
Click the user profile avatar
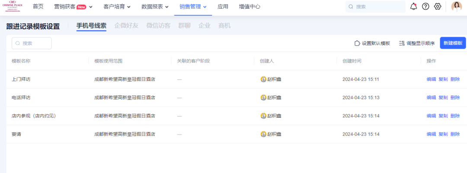tap(457, 6)
